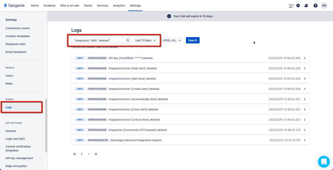333x170 pixels.
Task: Click timestamp 2022/12/13 13:25:27.107
Action: (285, 140)
